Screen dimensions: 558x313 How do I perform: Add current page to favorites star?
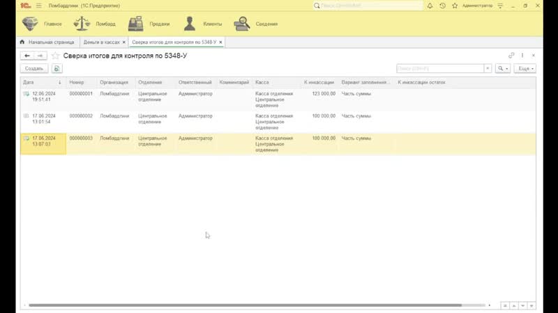[55, 56]
